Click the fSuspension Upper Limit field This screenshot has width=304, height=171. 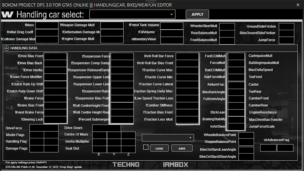pos(122,78)
